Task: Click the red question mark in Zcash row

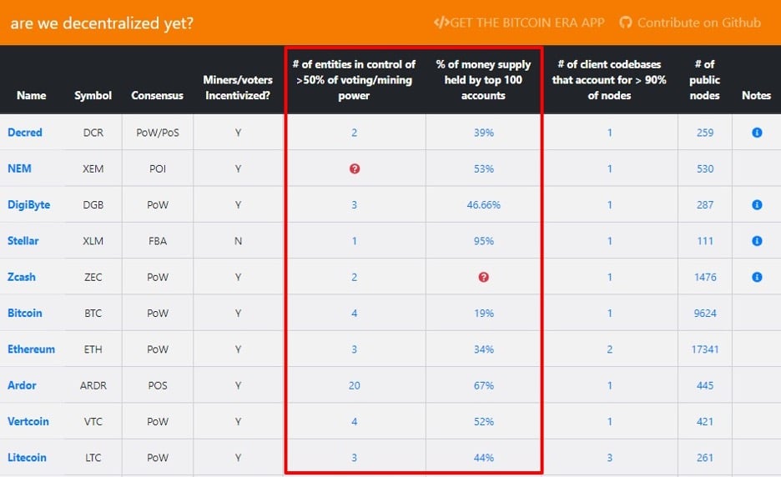Action: click(x=483, y=277)
